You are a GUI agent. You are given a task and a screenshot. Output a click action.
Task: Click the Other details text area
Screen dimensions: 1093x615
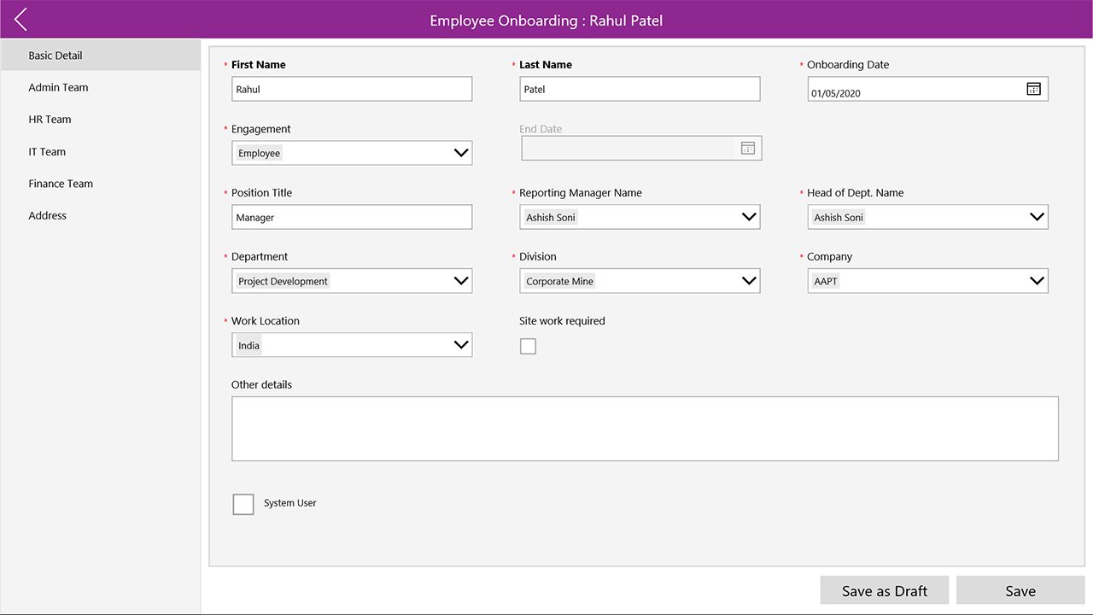point(645,429)
